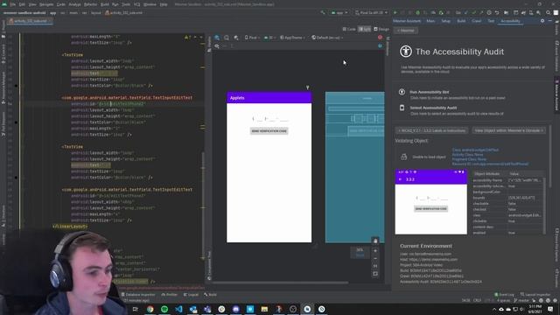
Task: Switch editor to Split view
Action: coord(364,29)
